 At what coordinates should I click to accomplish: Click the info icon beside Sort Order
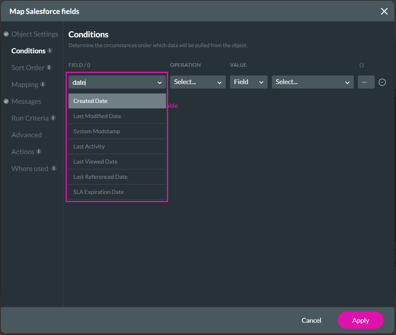click(x=49, y=67)
